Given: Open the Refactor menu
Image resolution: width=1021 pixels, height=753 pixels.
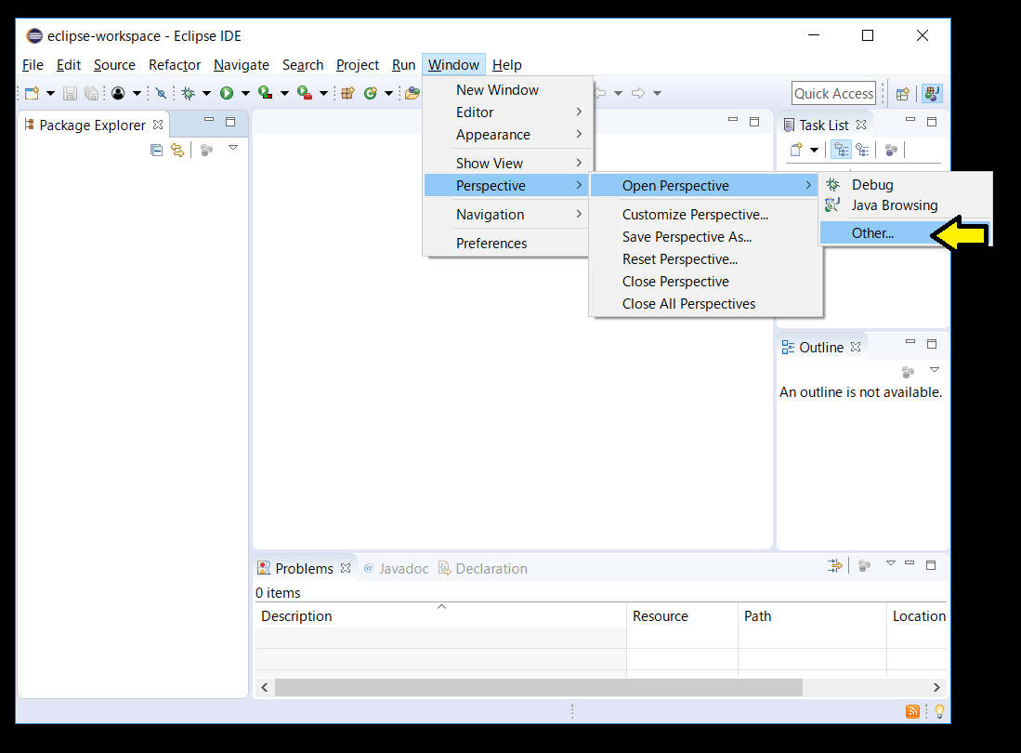Looking at the screenshot, I should click(175, 65).
